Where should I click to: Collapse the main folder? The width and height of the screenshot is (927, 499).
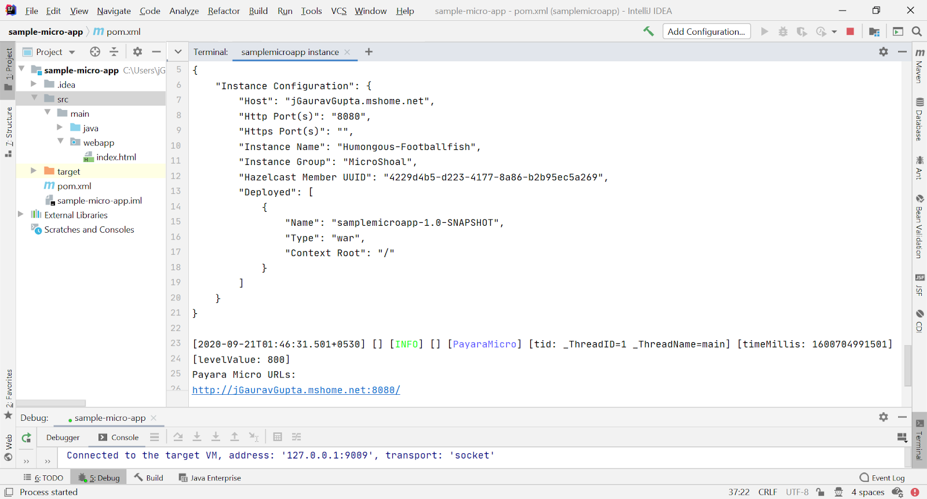click(x=48, y=113)
